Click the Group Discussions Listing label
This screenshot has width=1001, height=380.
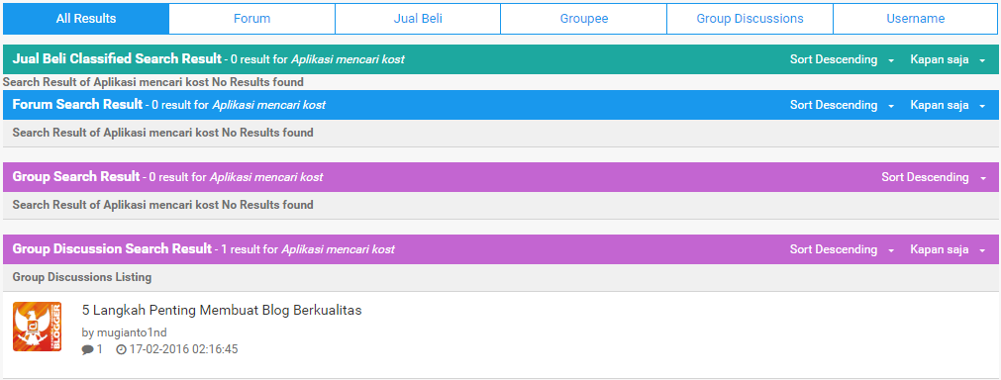[82, 277]
